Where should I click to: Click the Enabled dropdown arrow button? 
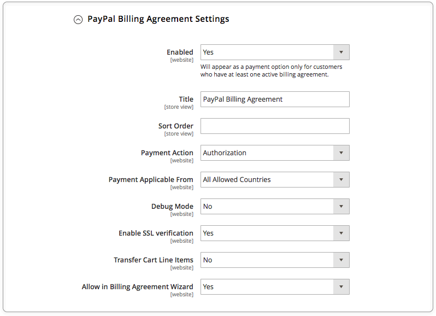(341, 52)
